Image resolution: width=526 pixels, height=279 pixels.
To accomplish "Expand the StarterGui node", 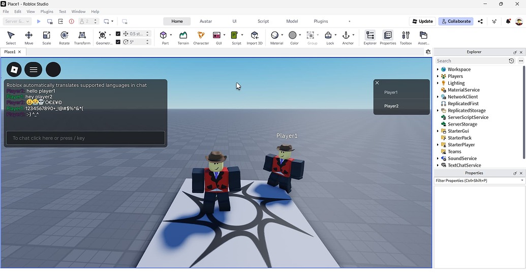I will pos(438,131).
